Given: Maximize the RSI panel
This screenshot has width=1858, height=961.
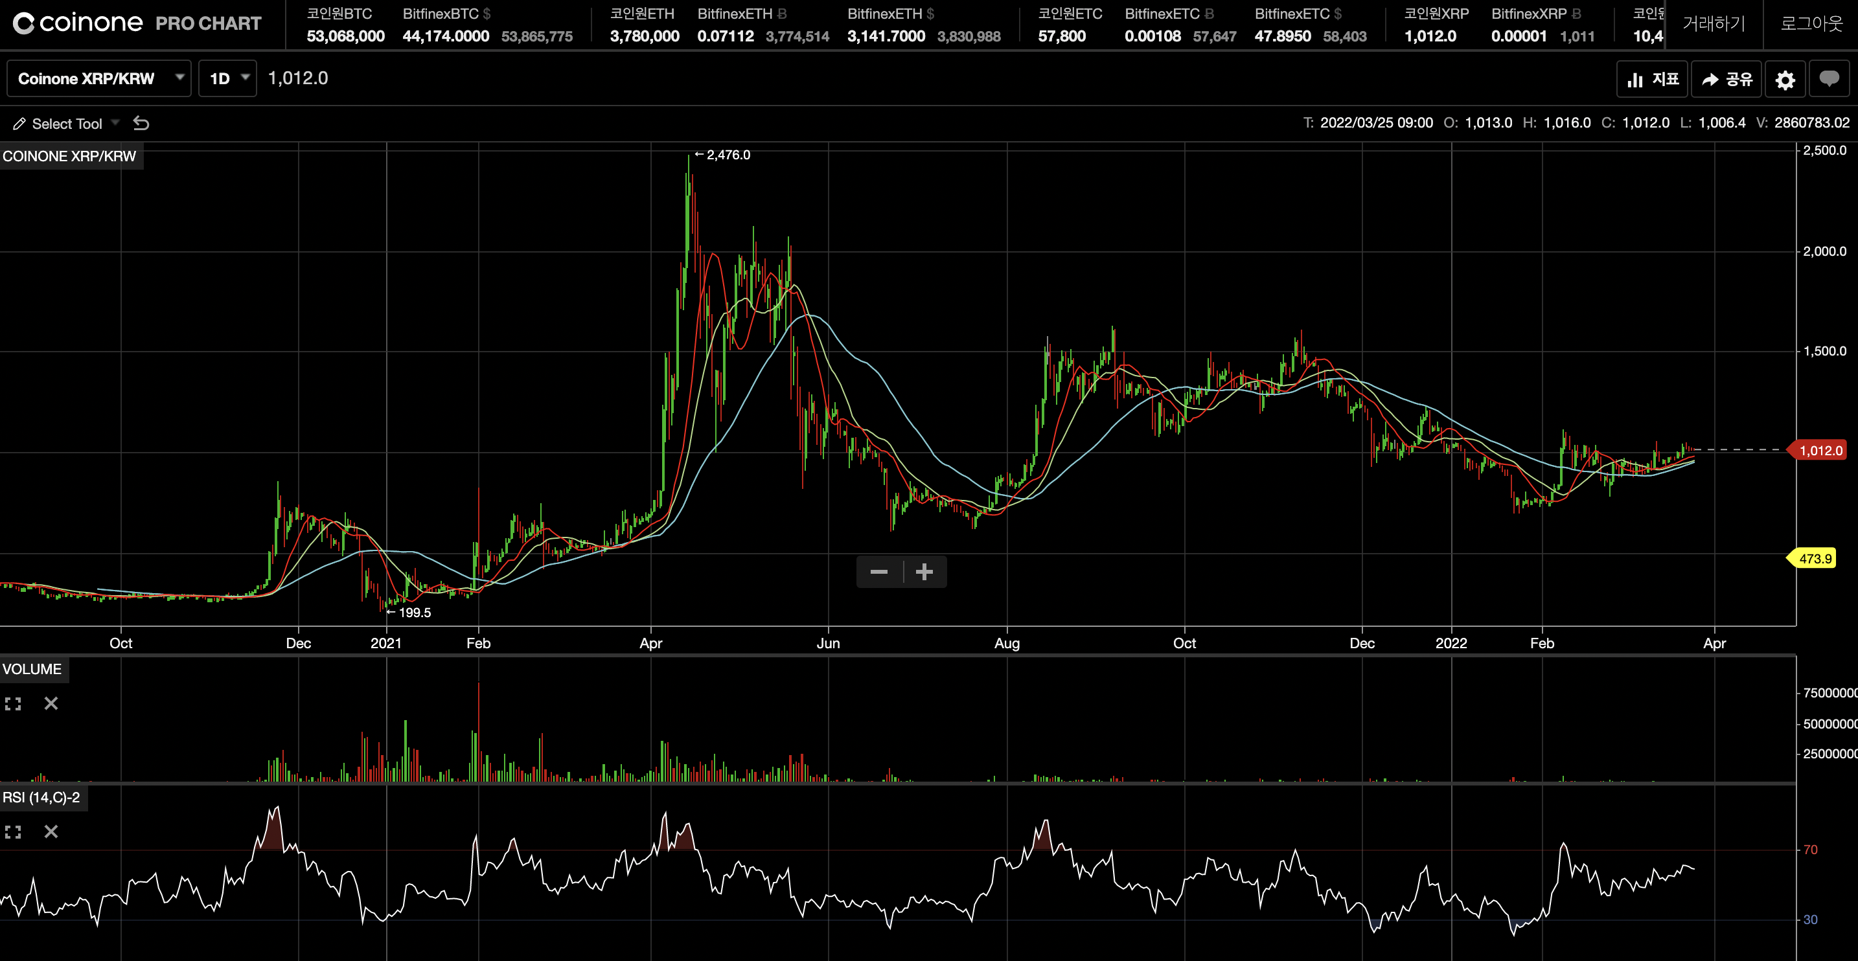Looking at the screenshot, I should pos(13,832).
